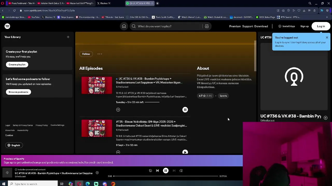Skip back 15 seconds

[150, 171]
